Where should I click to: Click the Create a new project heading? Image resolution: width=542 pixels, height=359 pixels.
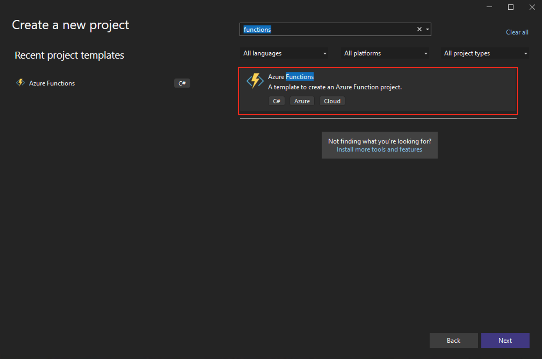point(70,25)
